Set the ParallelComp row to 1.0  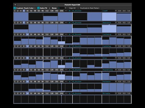point(129,70)
